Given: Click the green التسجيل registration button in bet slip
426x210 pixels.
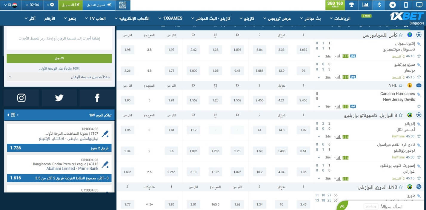Looking at the screenshot, I should pos(59,58).
